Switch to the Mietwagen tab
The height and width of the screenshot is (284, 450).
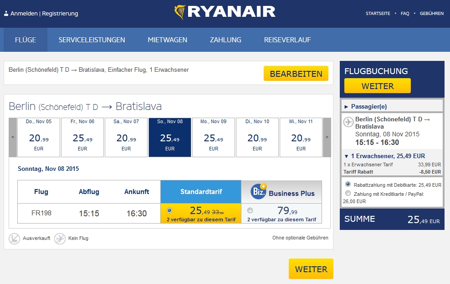point(167,40)
